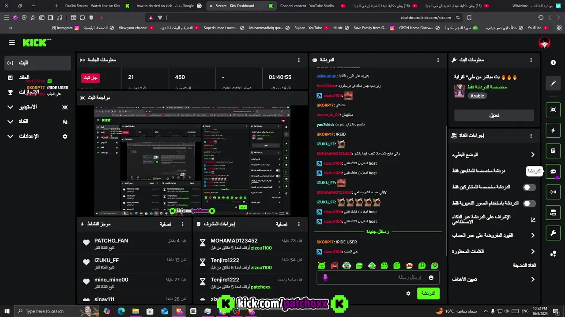Expand the bookmarks bar overflow chevron
The width and height of the screenshot is (565, 317).
point(10,28)
